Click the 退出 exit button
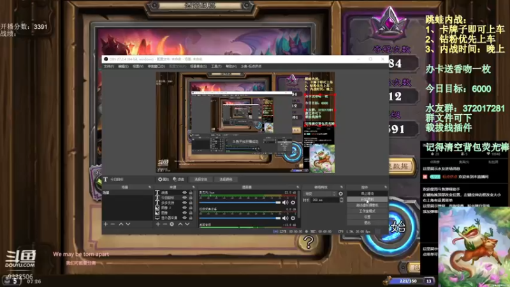510x287 pixels. [367, 223]
